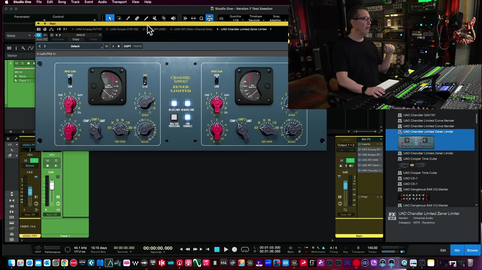Image resolution: width=482 pixels, height=270 pixels.
Task: Return to zero transport button
Action: click(x=208, y=249)
